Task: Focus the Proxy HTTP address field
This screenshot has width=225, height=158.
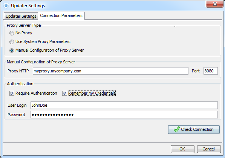Action: (x=110, y=71)
